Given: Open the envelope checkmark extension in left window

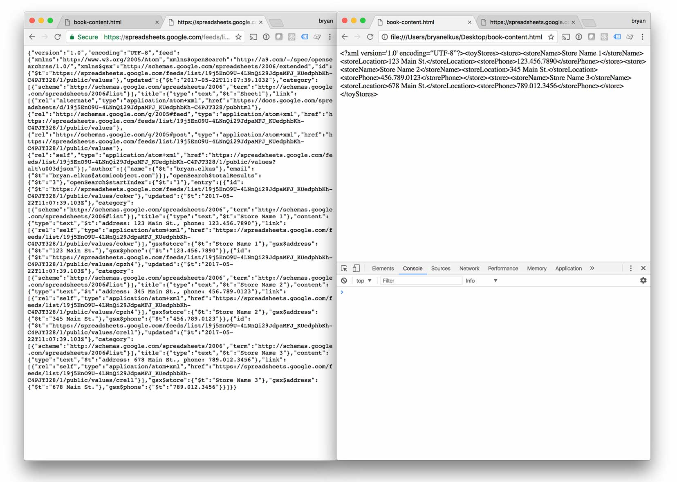Looking at the screenshot, I should click(317, 37).
